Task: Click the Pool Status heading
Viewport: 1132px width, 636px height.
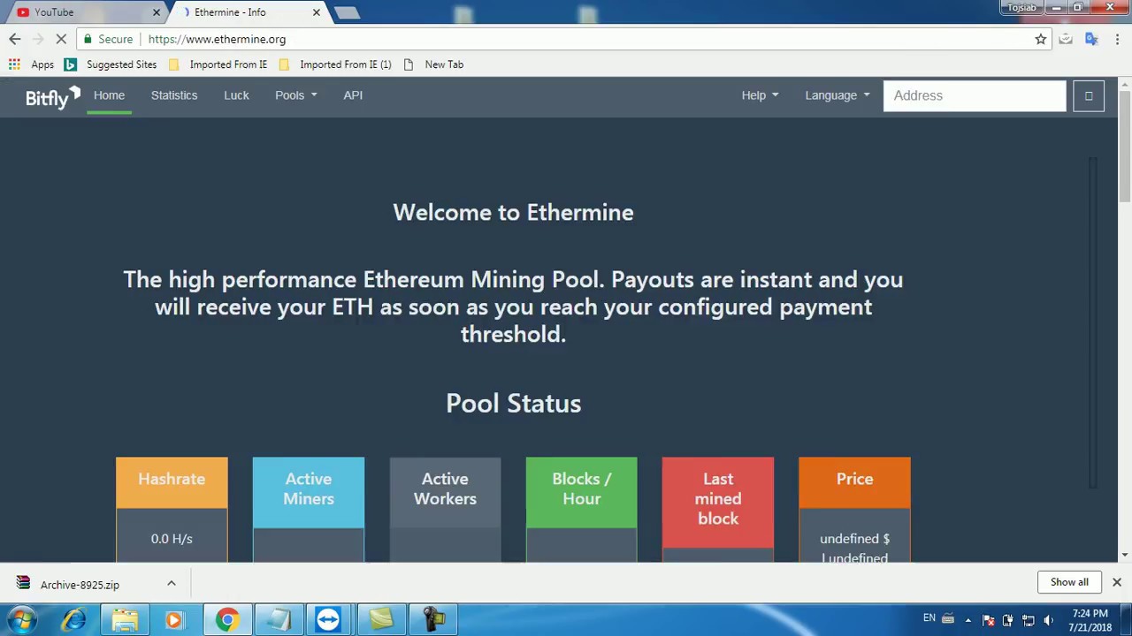Action: point(513,404)
